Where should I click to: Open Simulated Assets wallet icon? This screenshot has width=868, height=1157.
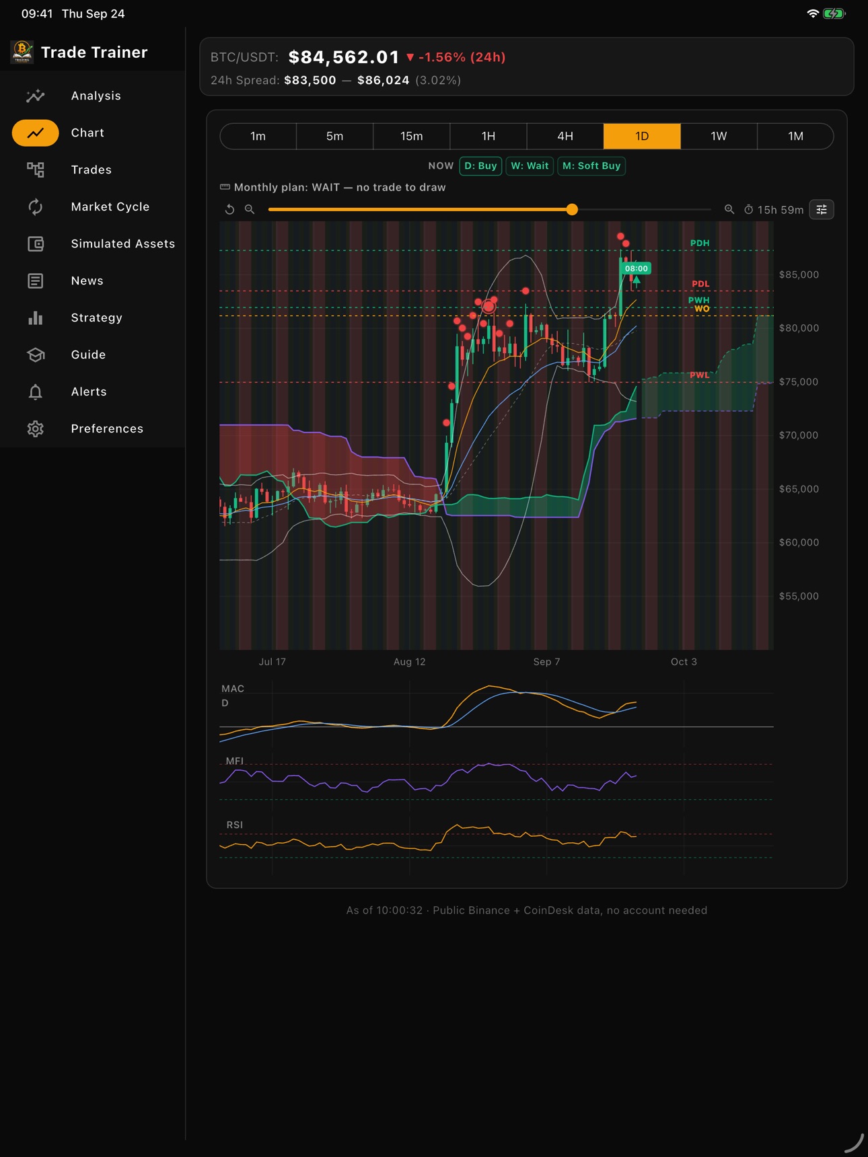[x=36, y=244]
